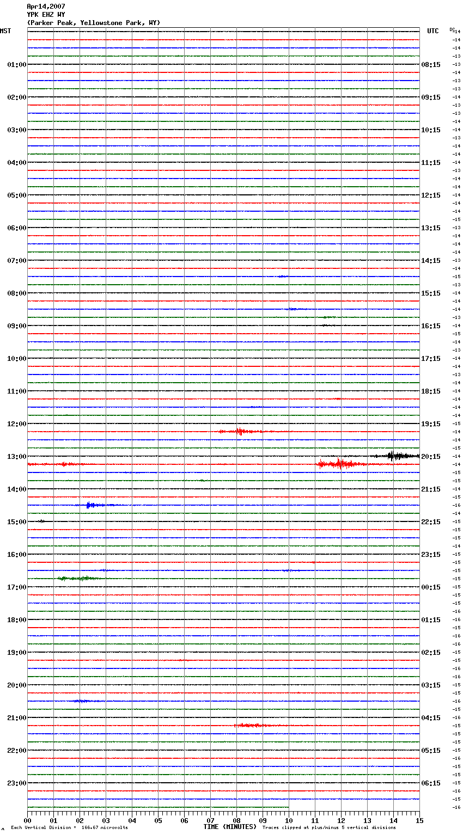Select the 22:00 MST time label
This screenshot has width=463, height=835.
point(16,751)
